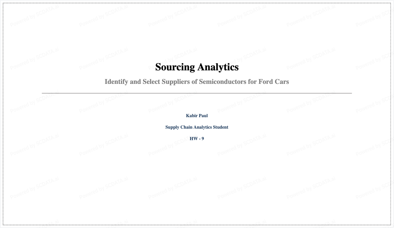Click the word "Cars" ending the subtitle
Screen dimensions: 394x228
[x=282, y=82]
